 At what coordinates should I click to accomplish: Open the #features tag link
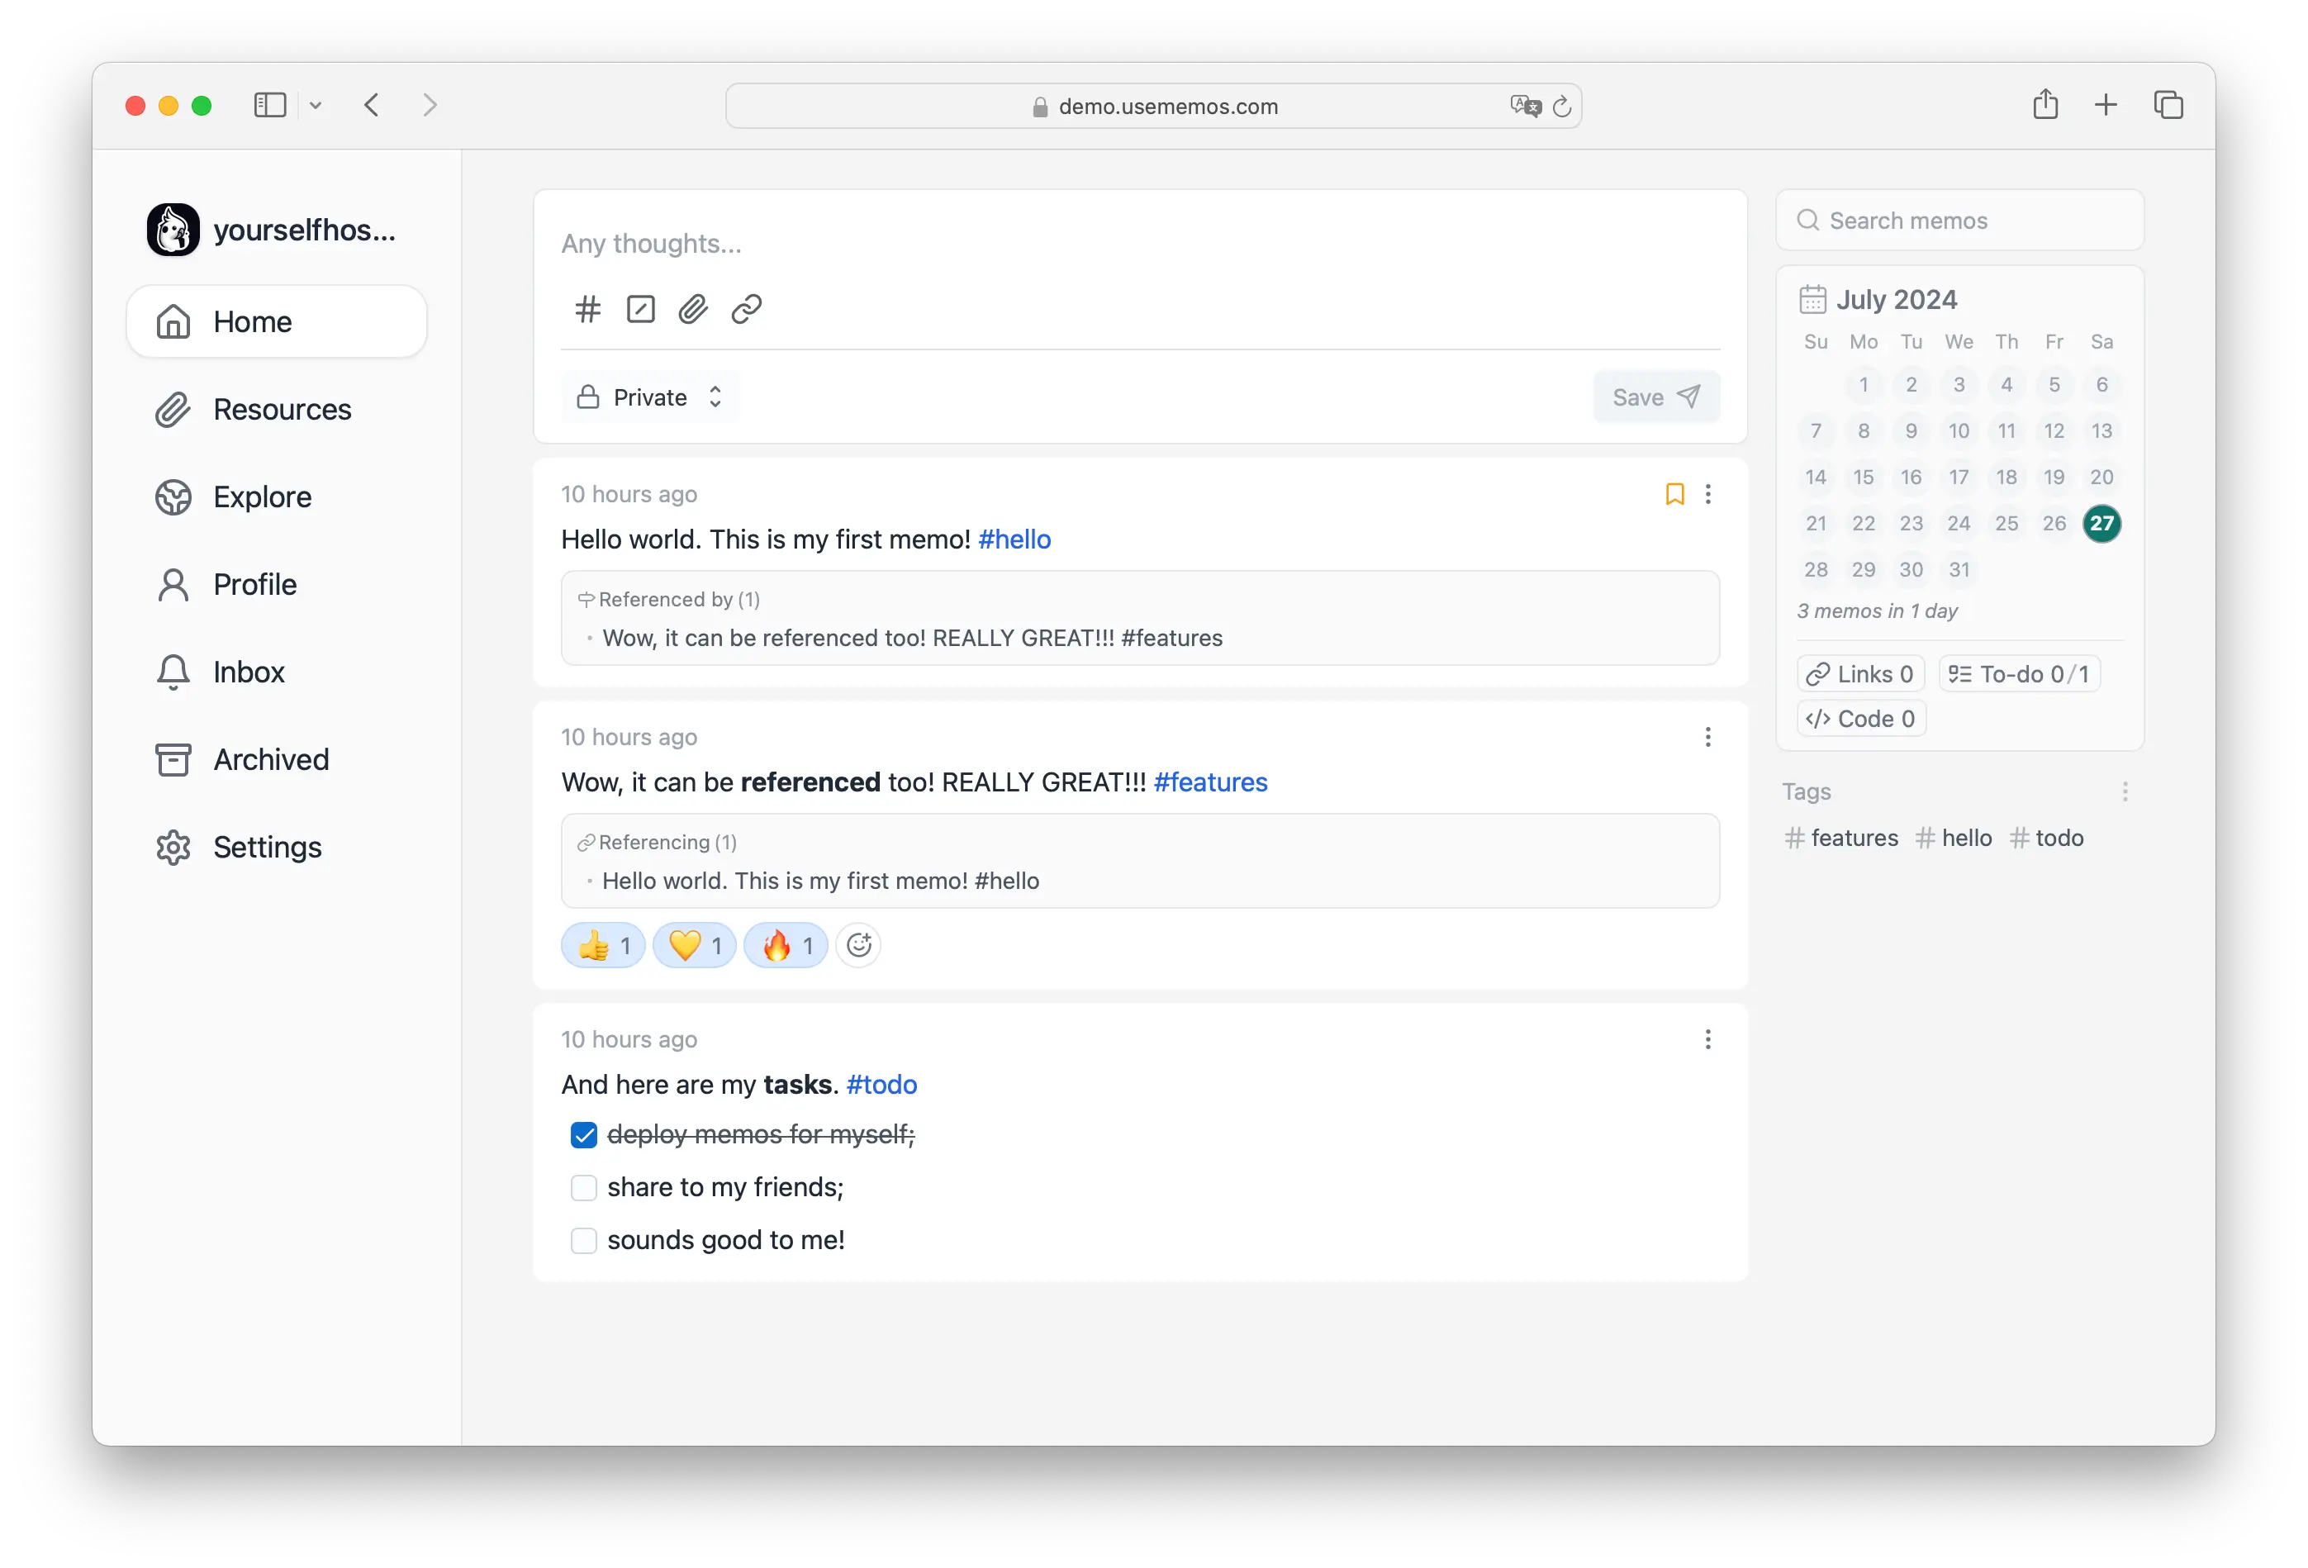[1209, 782]
